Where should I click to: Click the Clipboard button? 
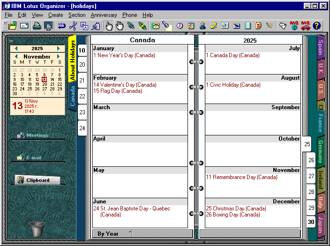(x=37, y=180)
